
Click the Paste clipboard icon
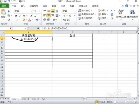point(3,12)
